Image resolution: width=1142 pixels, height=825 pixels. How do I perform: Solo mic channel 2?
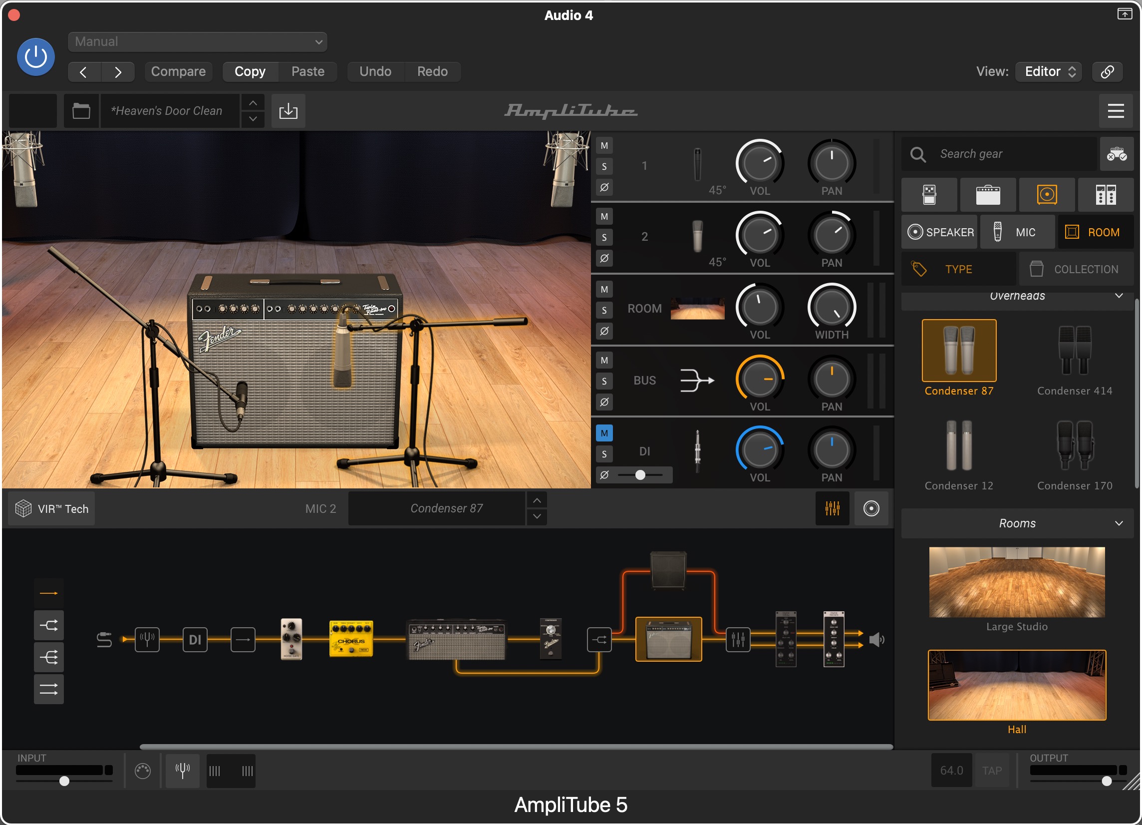click(604, 238)
